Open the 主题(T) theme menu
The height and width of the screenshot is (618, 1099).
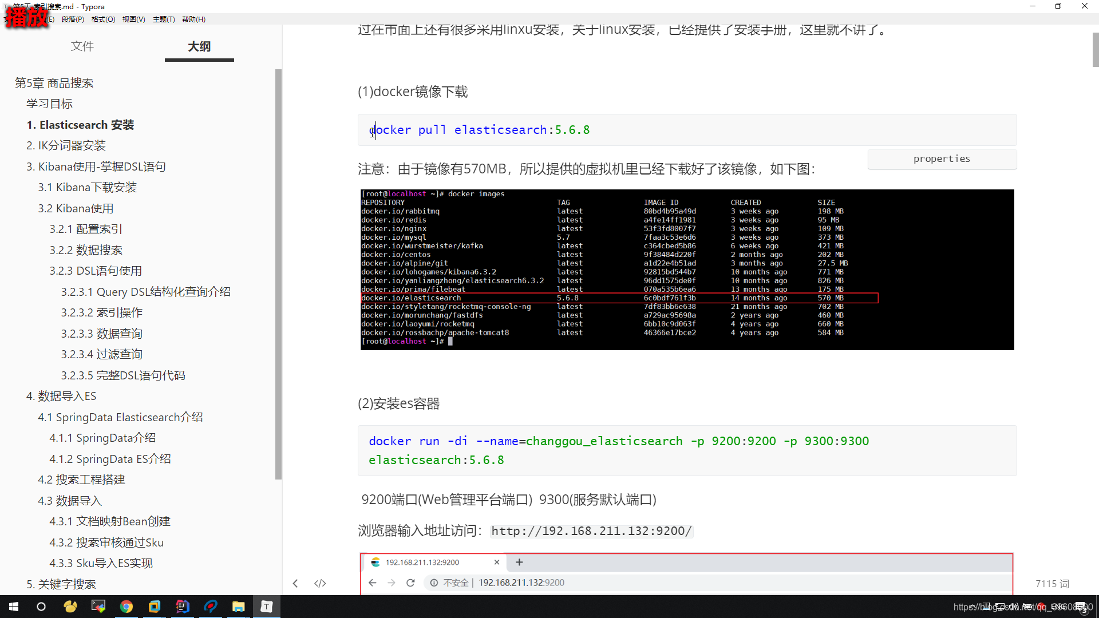pyautogui.click(x=164, y=19)
